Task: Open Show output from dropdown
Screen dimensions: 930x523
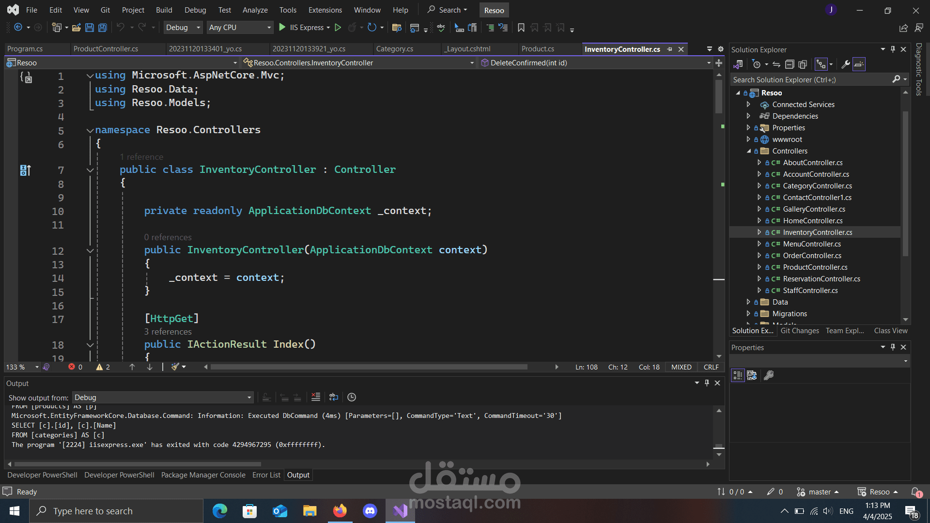Action: 163,398
